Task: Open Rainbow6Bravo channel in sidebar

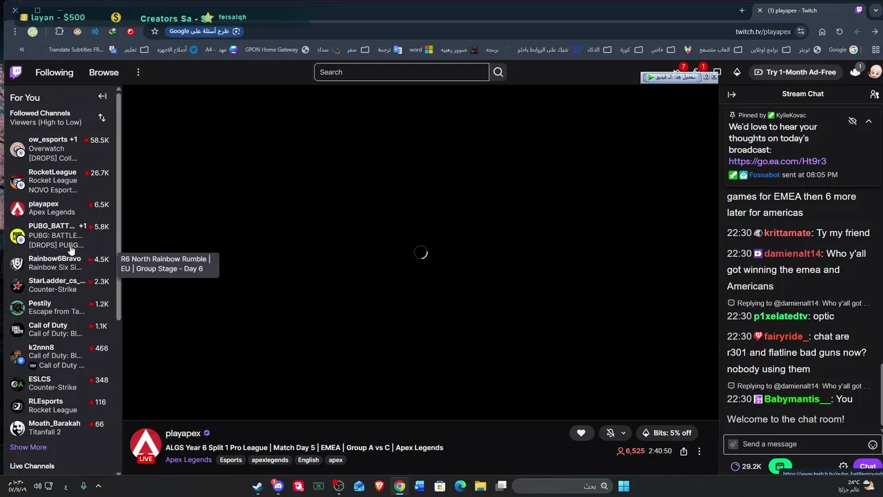Action: click(x=59, y=263)
